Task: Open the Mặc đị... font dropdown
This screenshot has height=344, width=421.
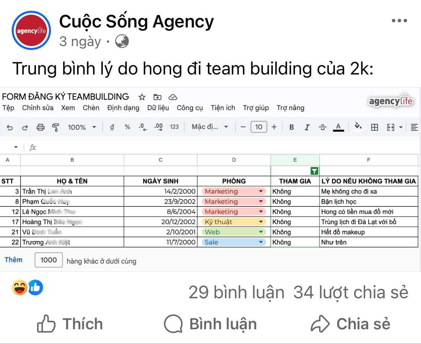Action: (x=210, y=127)
